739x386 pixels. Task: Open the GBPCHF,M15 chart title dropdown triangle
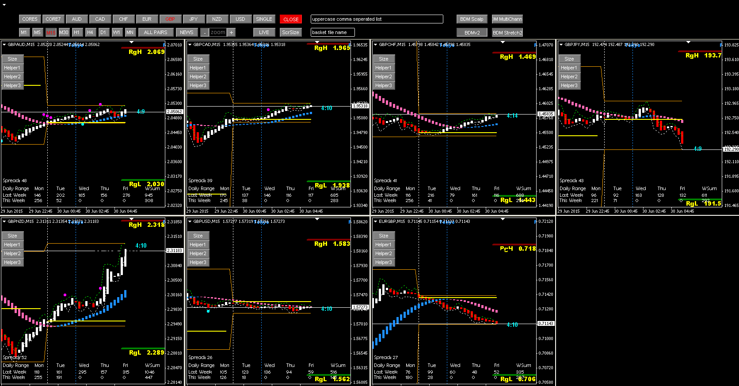click(375, 44)
